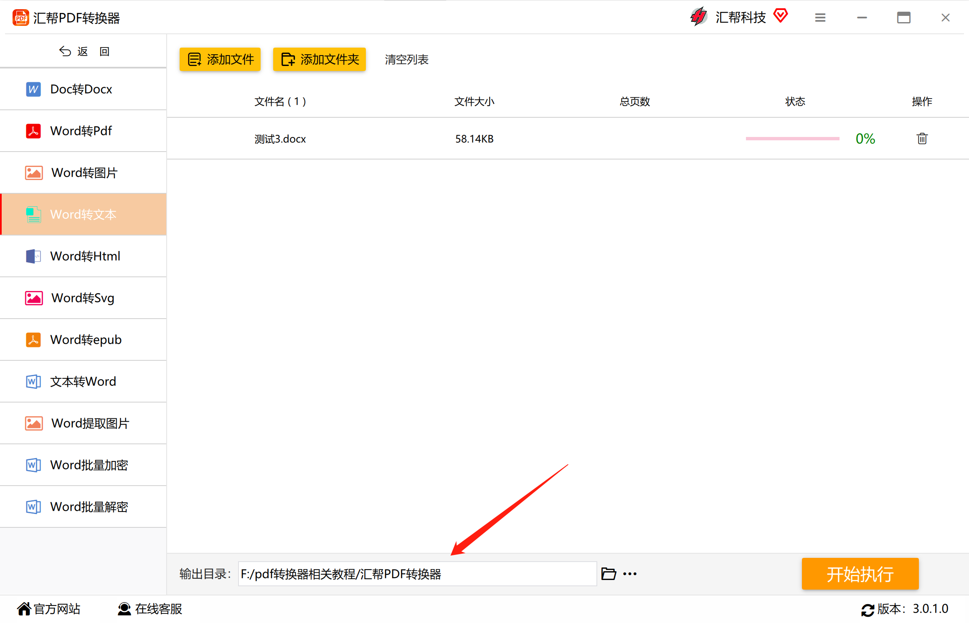Go back with 返回 label
Screen dimensions: 969x623
[x=94, y=51]
